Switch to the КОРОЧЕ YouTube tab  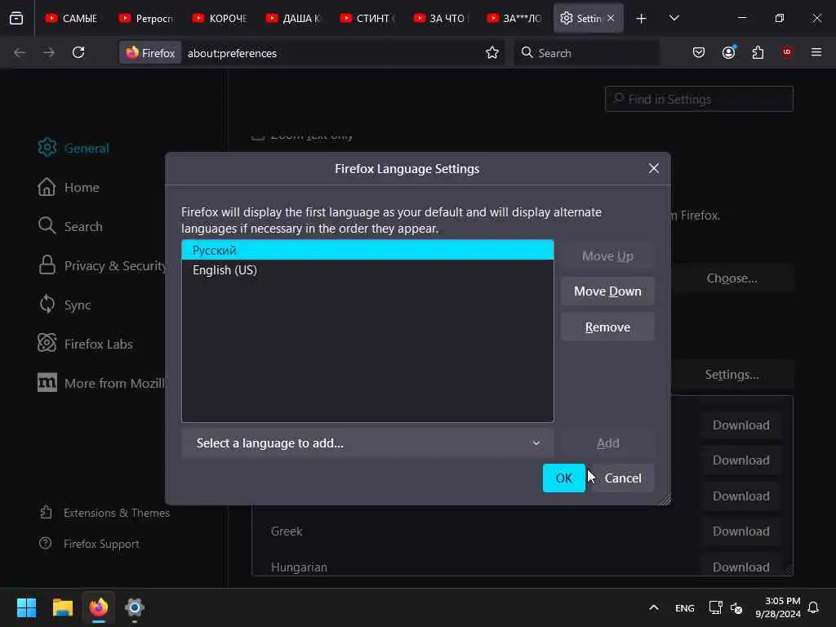click(x=219, y=18)
